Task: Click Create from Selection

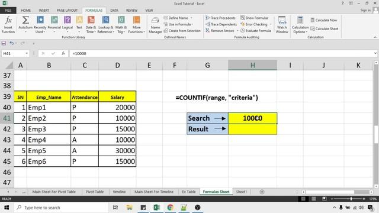Action: pyautogui.click(x=182, y=31)
